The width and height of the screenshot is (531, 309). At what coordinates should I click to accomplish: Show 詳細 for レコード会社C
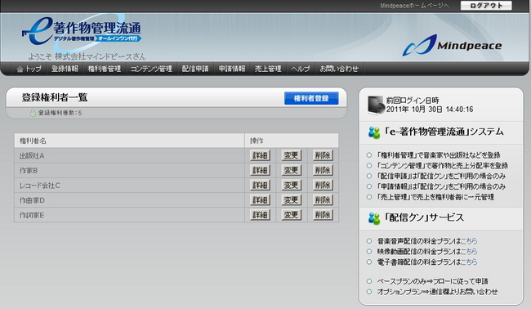pos(260,186)
